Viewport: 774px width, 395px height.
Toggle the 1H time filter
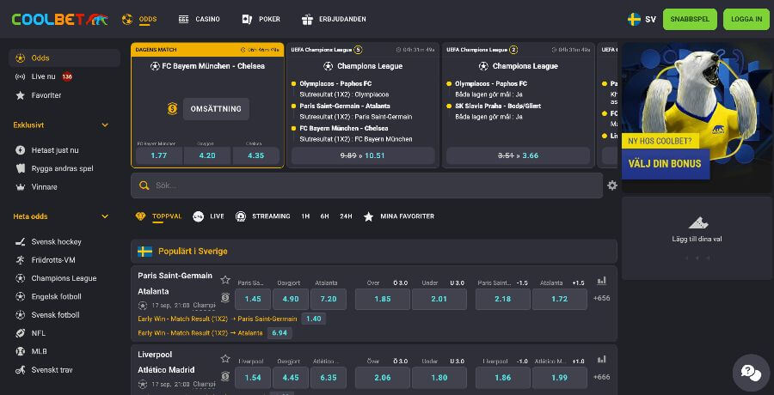[305, 216]
